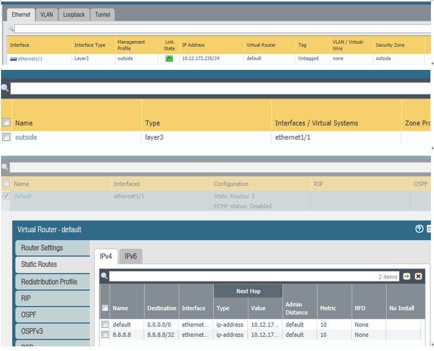The width and height of the screenshot is (434, 351).
Task: Click the green arrow apply-filter icon
Action: coord(407,276)
